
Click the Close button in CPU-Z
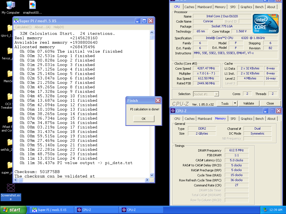pos(270,103)
